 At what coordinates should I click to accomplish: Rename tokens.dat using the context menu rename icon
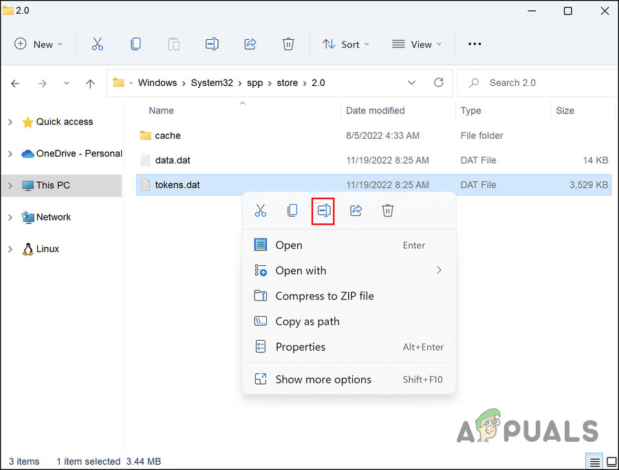pos(323,210)
